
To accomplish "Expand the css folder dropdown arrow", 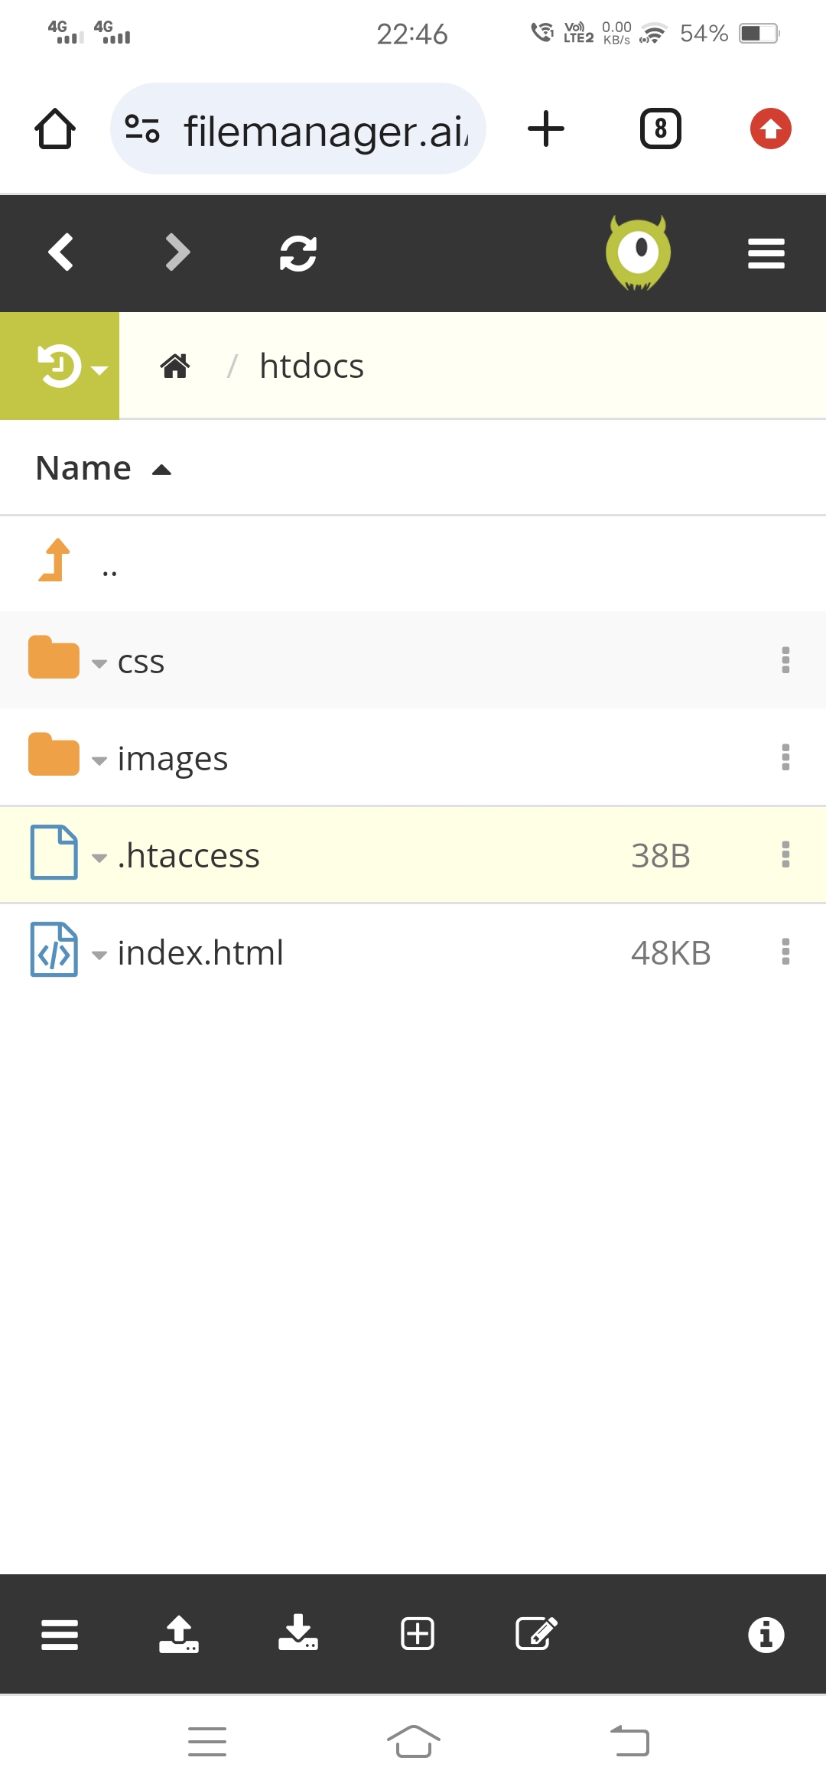I will click(x=99, y=663).
